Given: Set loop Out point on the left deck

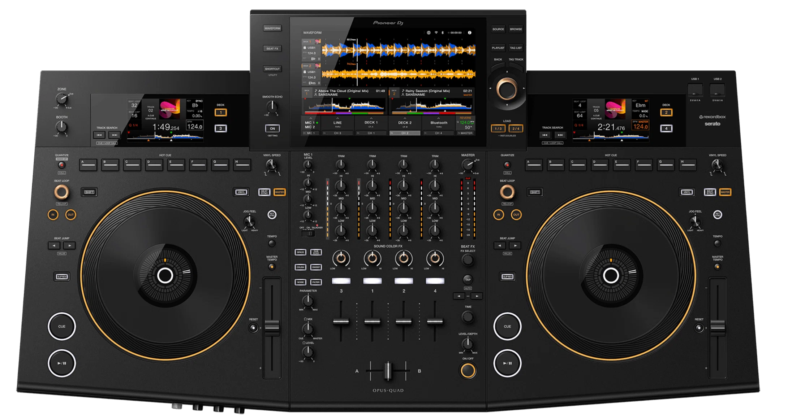Looking at the screenshot, I should click(70, 215).
